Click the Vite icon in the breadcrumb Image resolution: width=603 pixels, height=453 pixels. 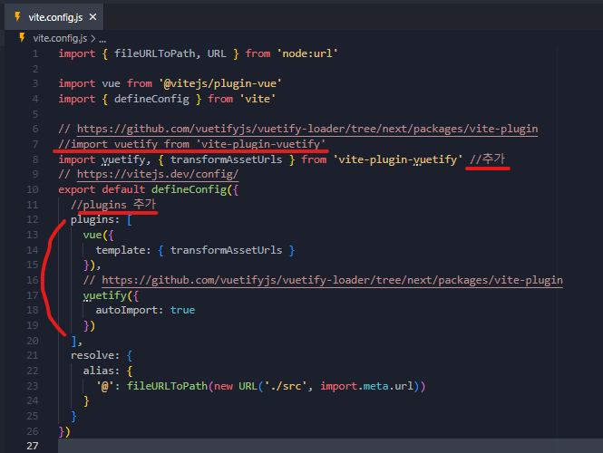click(x=23, y=38)
